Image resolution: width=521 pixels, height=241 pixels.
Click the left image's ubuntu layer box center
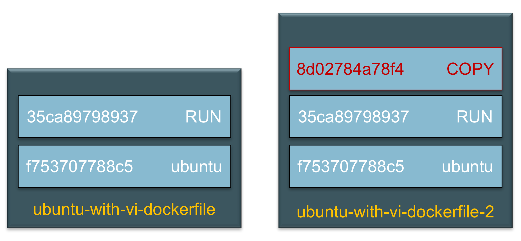point(124,166)
